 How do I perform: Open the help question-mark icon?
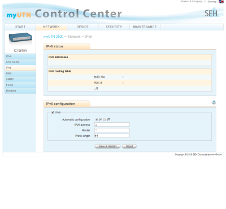(x=214, y=103)
